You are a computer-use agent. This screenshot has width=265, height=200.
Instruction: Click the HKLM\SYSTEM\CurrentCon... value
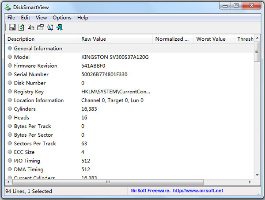coord(116,92)
